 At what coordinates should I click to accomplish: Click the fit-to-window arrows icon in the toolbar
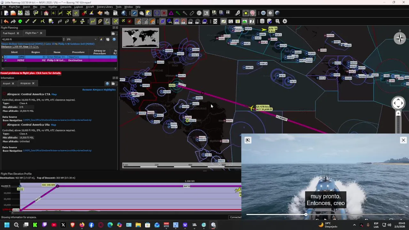pos(215,21)
